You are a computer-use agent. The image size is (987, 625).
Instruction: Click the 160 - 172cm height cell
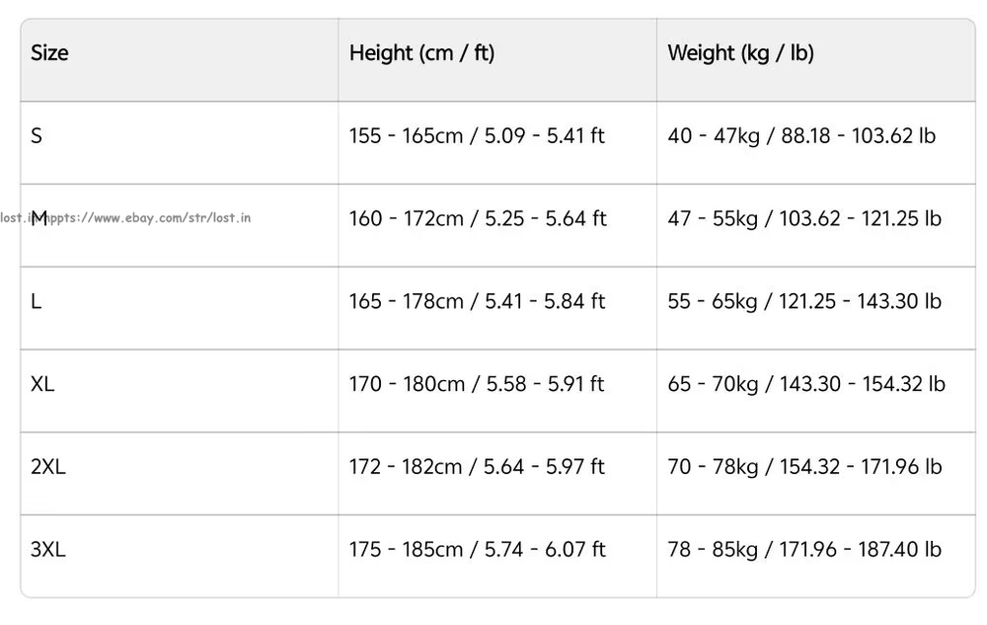pos(477,218)
